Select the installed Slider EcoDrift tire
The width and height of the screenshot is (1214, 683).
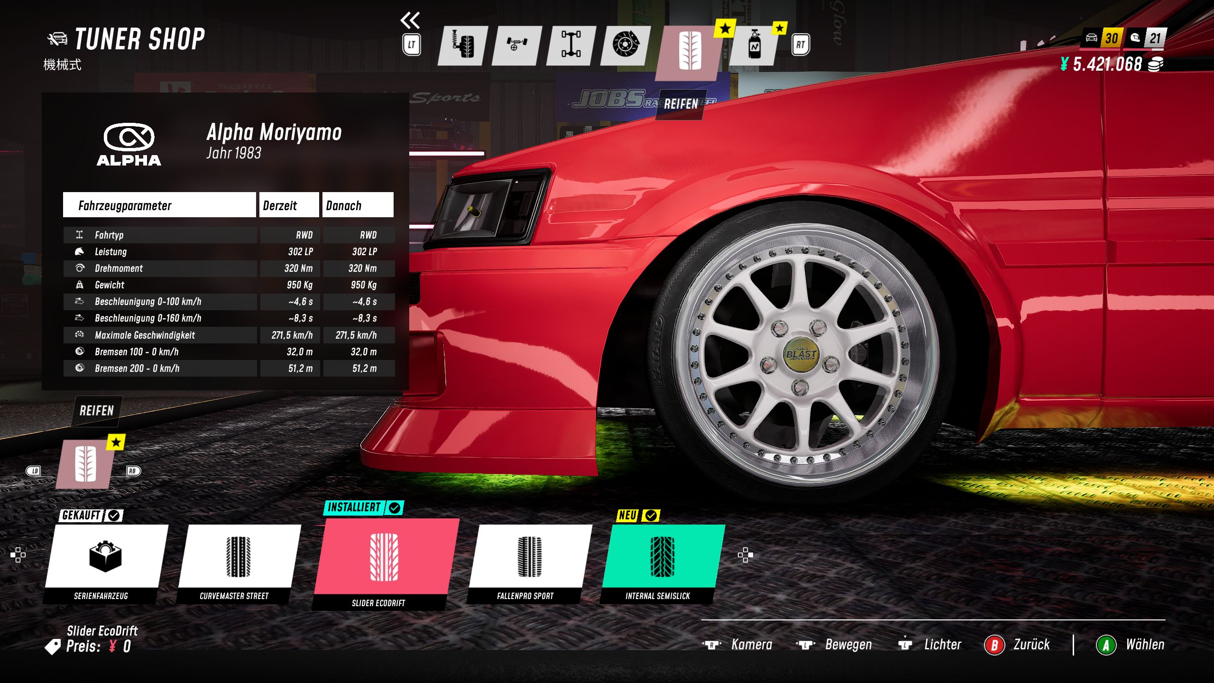click(x=384, y=557)
